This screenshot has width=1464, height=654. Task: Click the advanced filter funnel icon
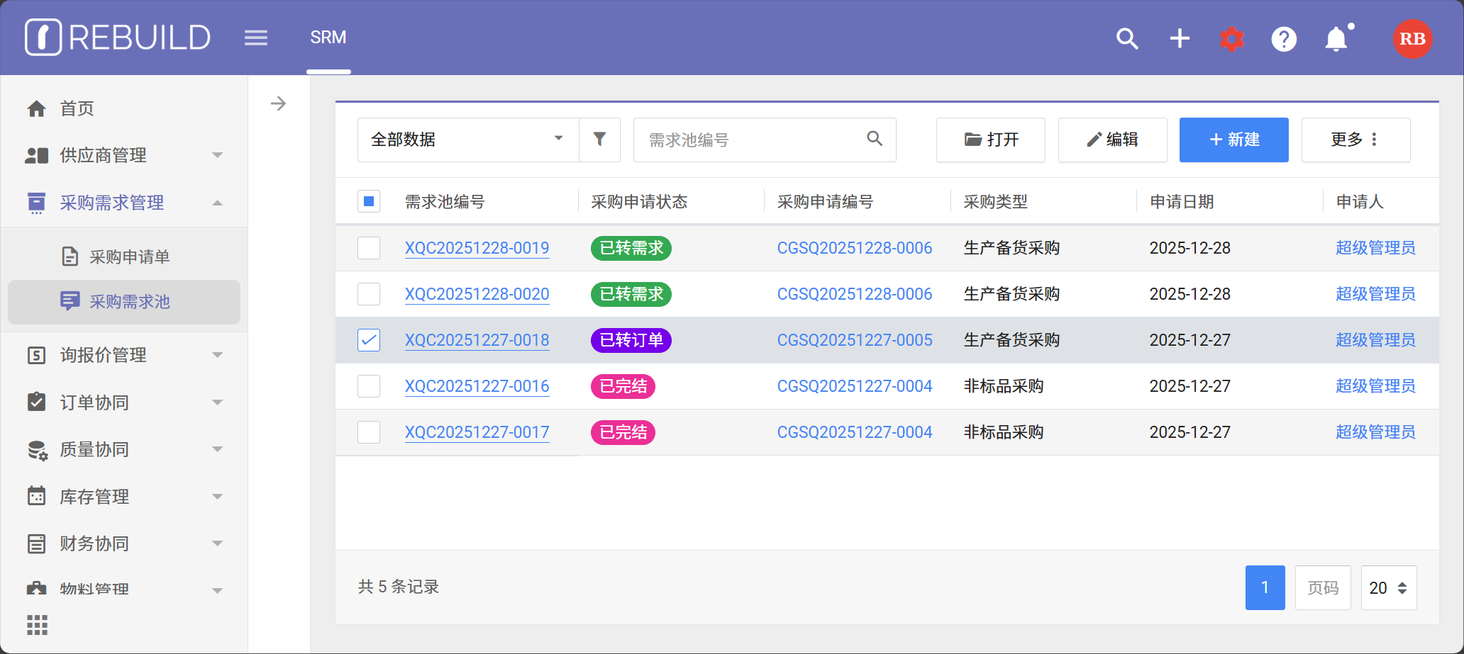[599, 140]
